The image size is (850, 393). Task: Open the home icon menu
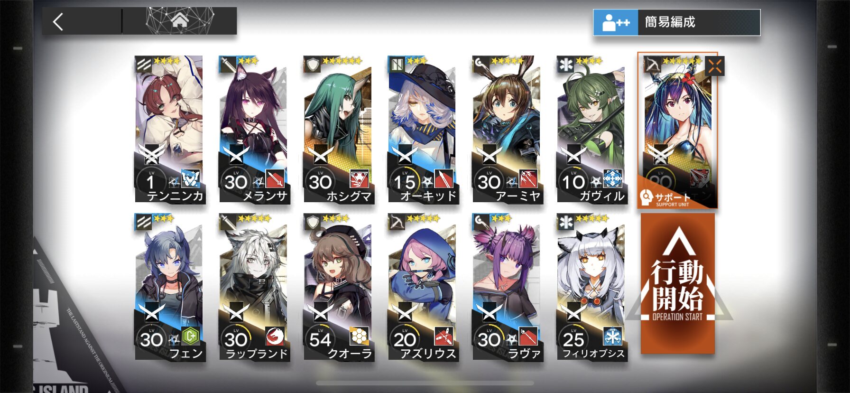coord(180,21)
